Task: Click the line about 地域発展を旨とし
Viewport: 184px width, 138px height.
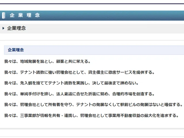Action: point(47,61)
